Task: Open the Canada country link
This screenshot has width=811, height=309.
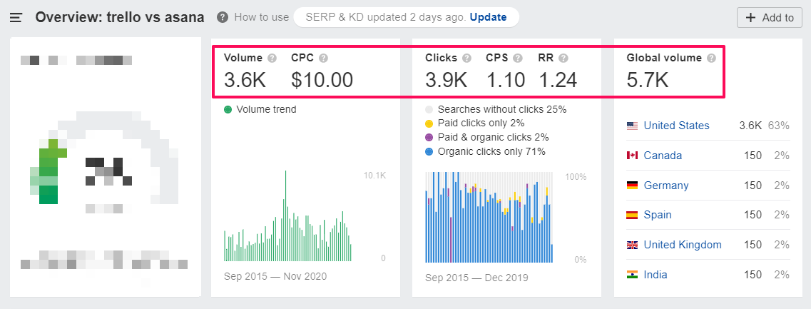Action: click(663, 156)
